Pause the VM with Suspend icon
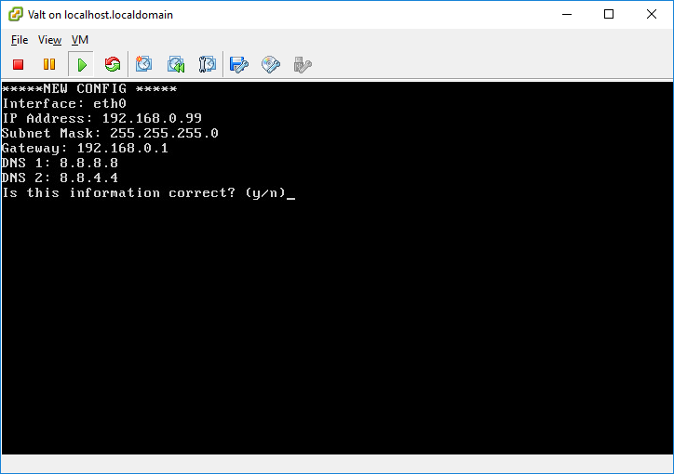Viewport: 674px width, 474px height. [x=49, y=64]
